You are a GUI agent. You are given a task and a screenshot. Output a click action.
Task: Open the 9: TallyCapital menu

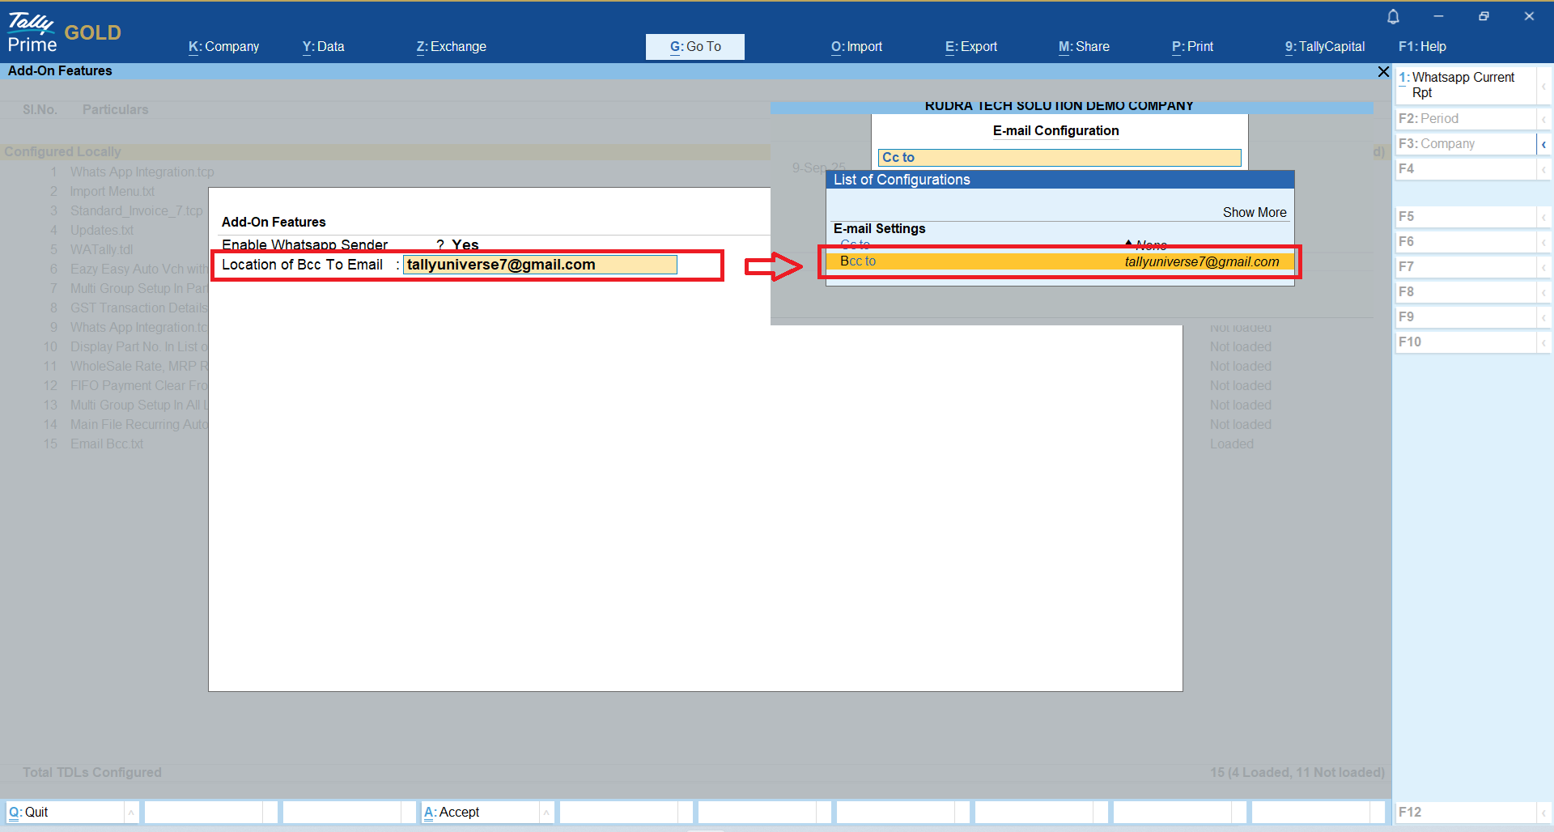coord(1324,47)
